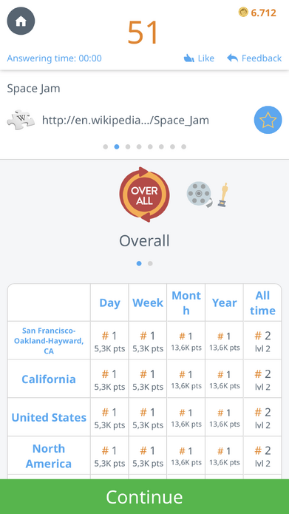Select the Overall category badge icon
Image resolution: width=289 pixels, height=514 pixels.
[x=144, y=195]
